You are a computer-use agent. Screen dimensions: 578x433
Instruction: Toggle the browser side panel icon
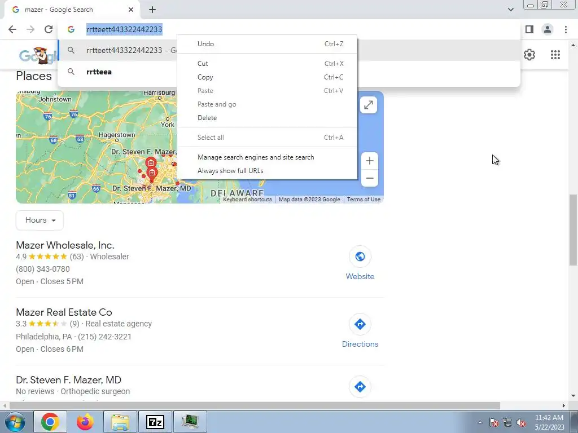coord(529,29)
